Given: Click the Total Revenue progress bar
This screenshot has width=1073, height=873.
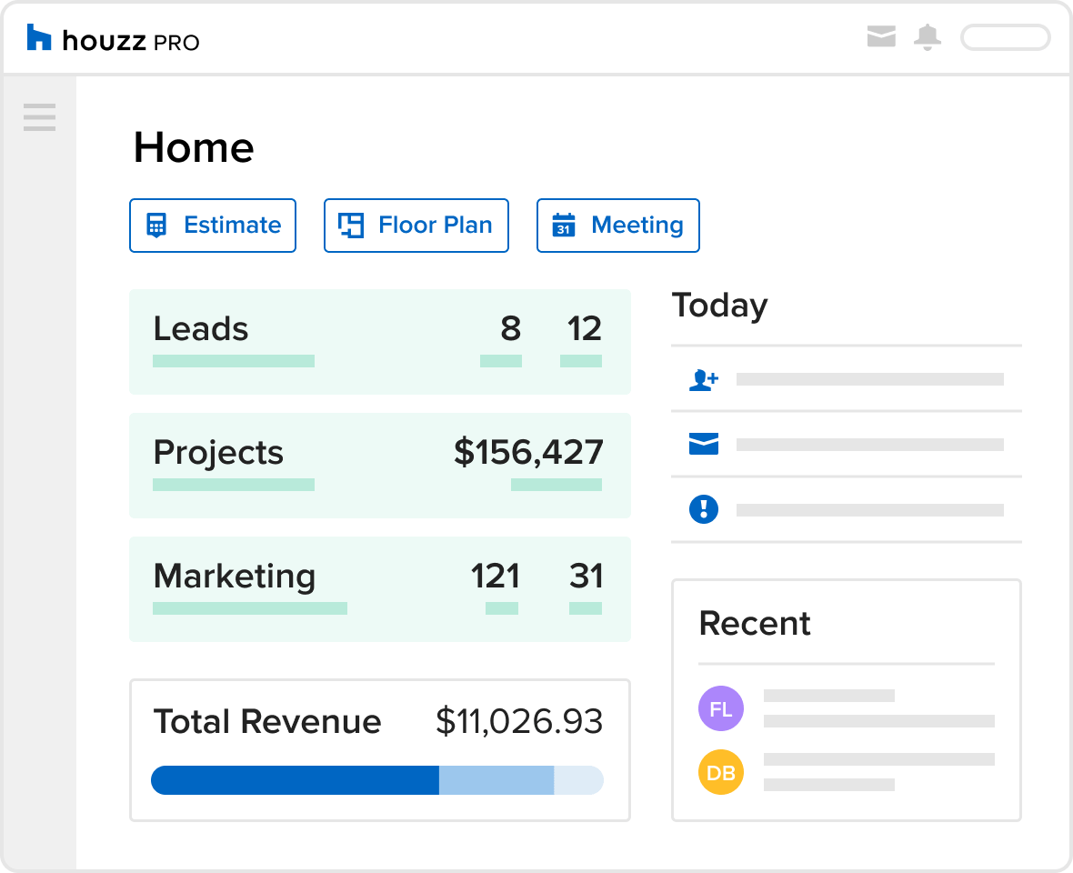Looking at the screenshot, I should click(x=376, y=780).
